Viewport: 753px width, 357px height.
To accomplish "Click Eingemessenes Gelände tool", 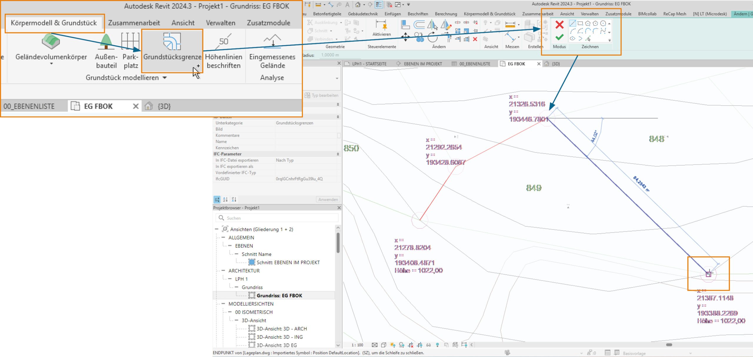I will tap(272, 51).
